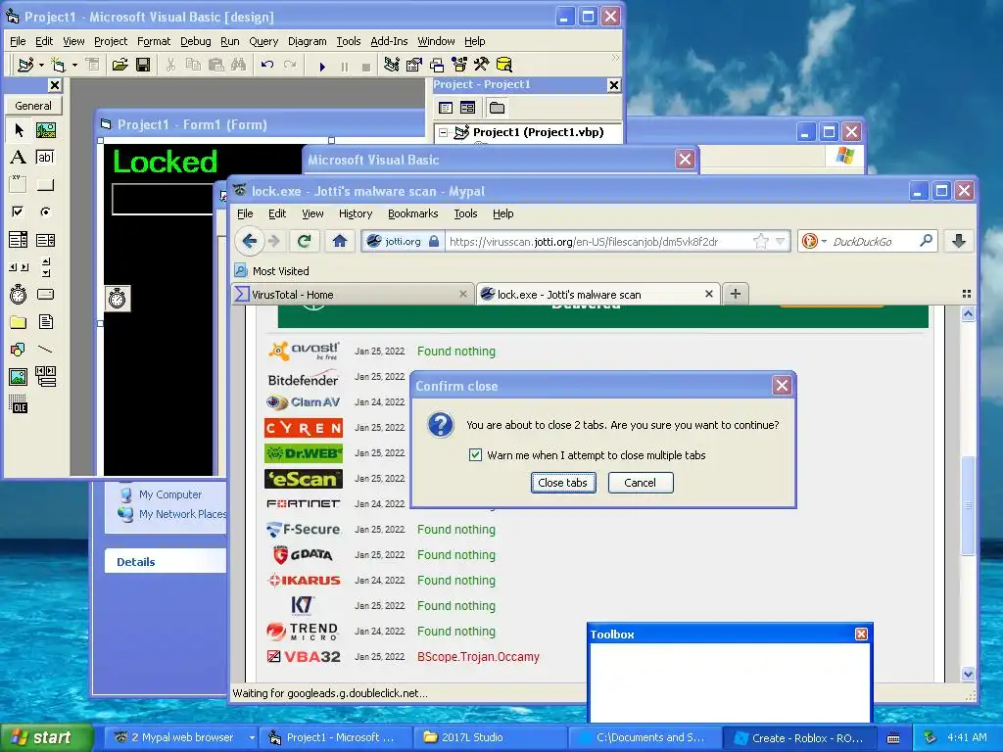Go back one page in Mypal
Image resolution: width=1003 pixels, height=752 pixels.
coord(250,241)
